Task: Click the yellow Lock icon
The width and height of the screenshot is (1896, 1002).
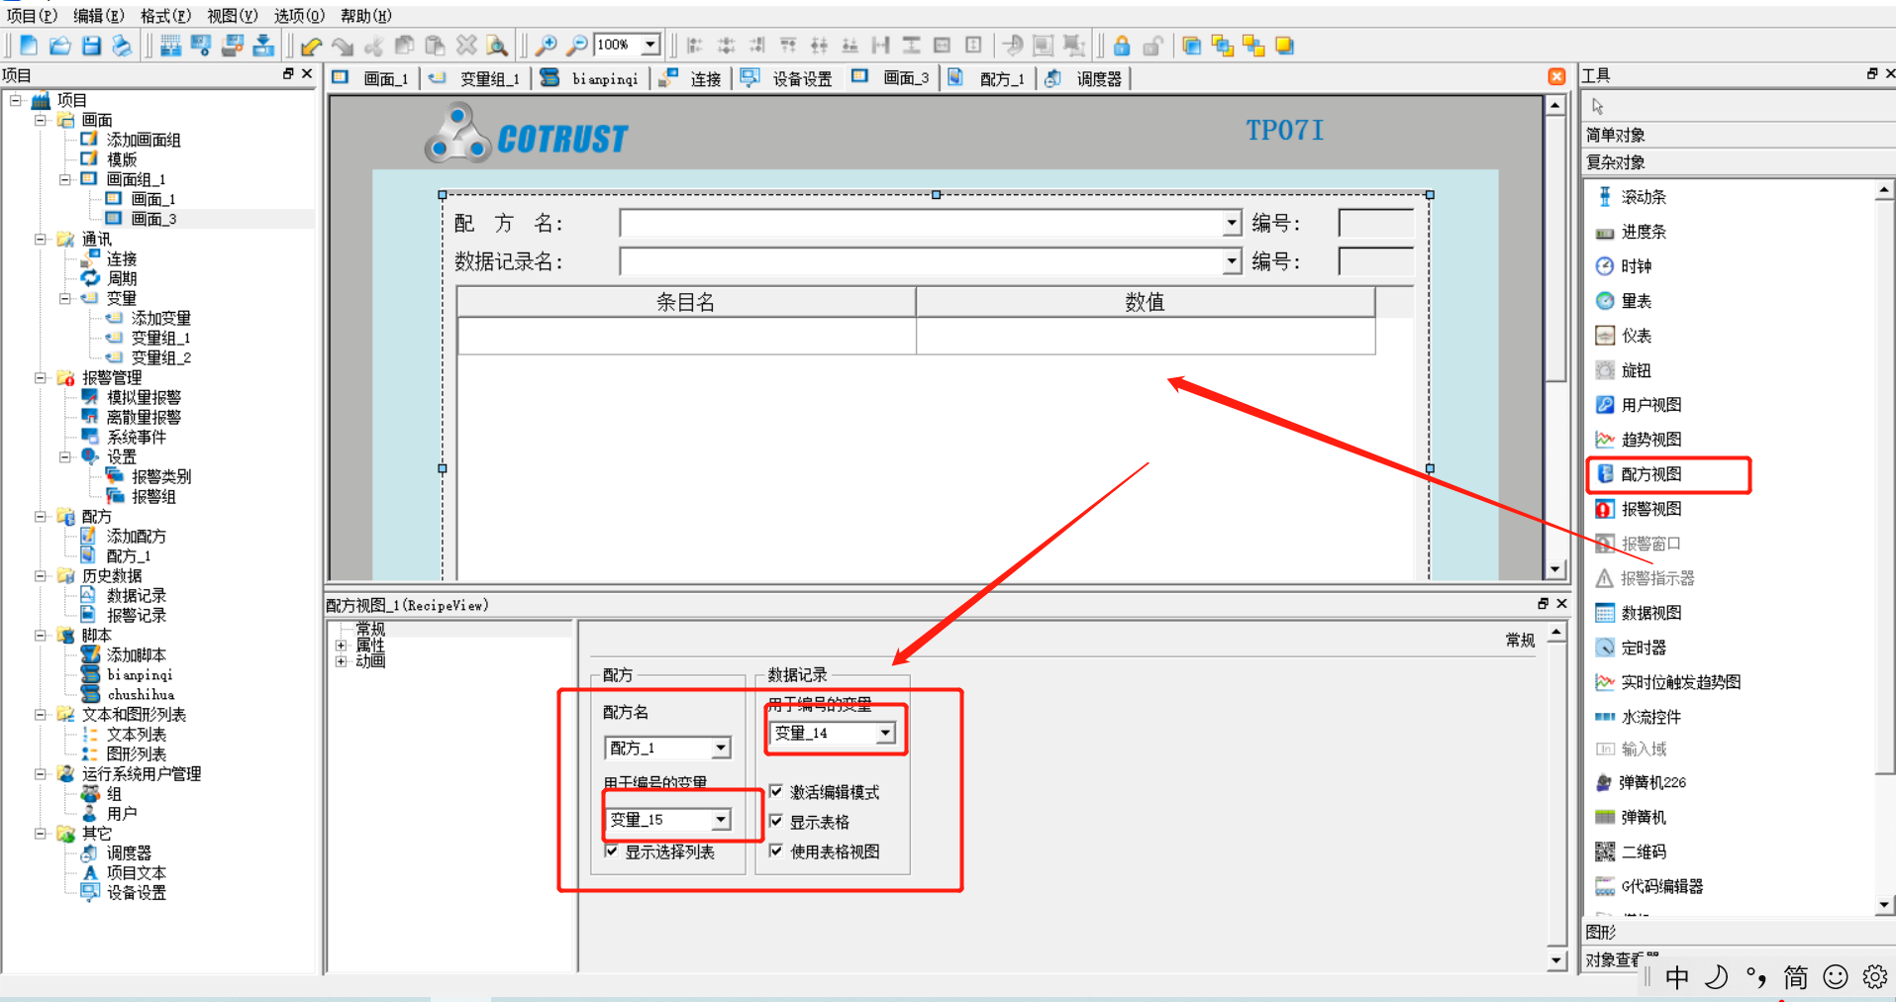Action: point(1122,46)
